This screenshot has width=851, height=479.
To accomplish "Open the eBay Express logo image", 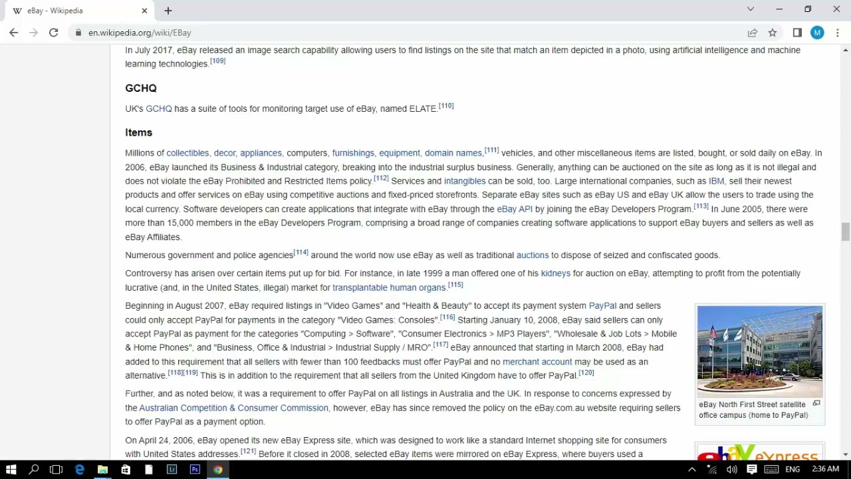I will 760,452.
